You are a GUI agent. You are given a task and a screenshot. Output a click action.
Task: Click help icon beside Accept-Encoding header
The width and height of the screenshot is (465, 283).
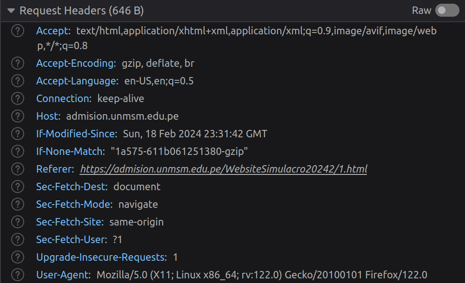[x=17, y=63]
